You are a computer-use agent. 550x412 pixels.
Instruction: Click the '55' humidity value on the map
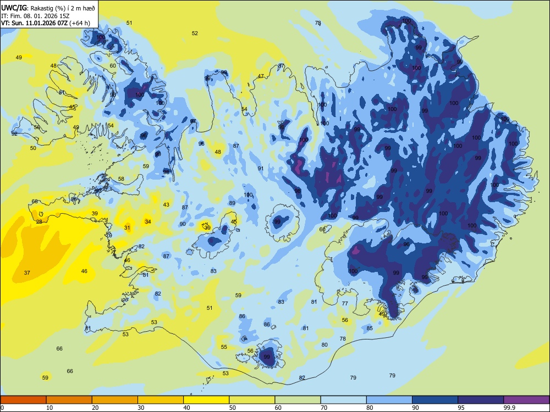tap(224, 347)
